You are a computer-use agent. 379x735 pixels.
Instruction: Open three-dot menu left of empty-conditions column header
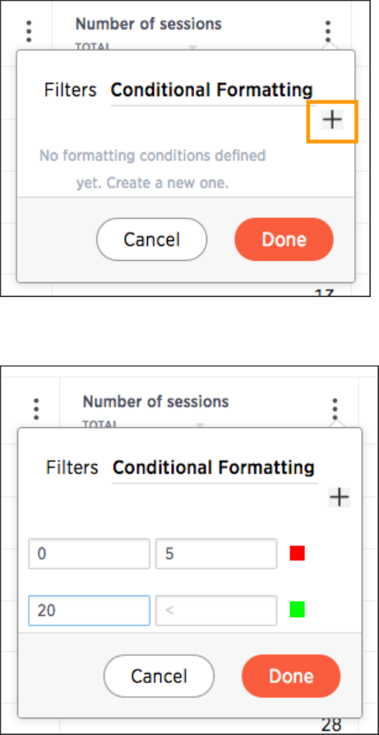point(29,30)
